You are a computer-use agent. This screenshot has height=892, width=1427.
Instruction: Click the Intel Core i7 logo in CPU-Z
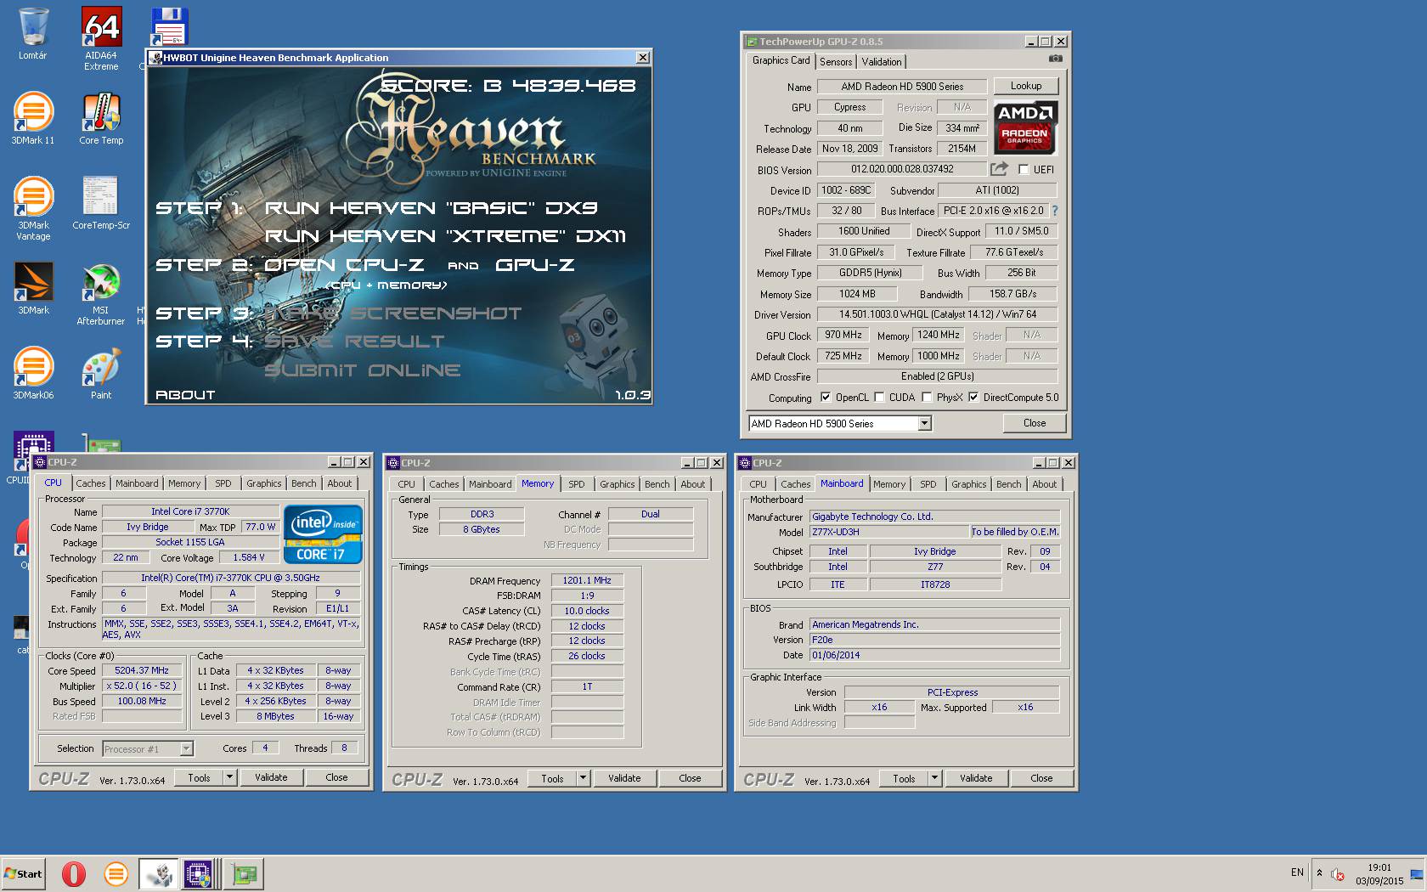click(323, 534)
